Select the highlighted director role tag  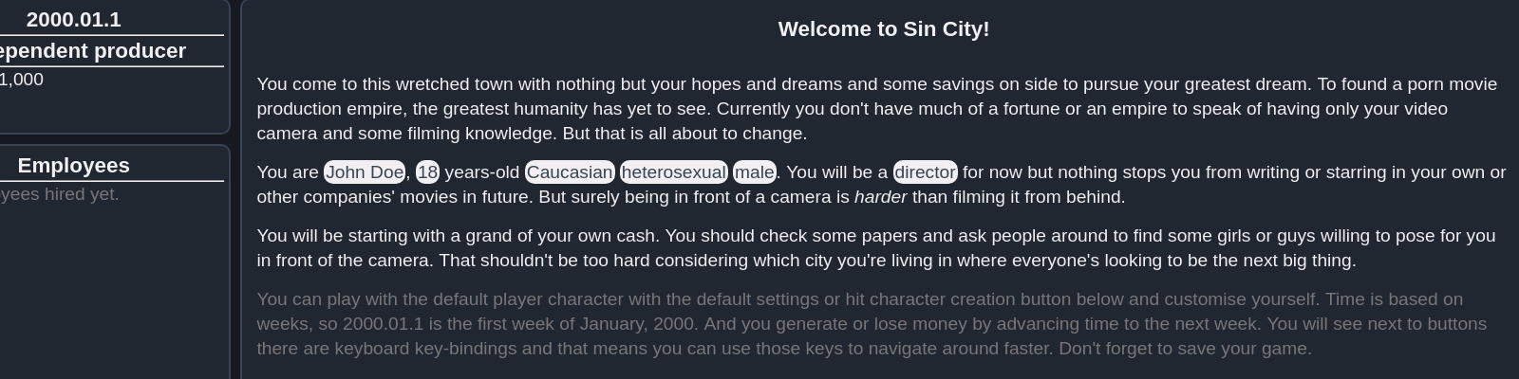[x=926, y=172]
